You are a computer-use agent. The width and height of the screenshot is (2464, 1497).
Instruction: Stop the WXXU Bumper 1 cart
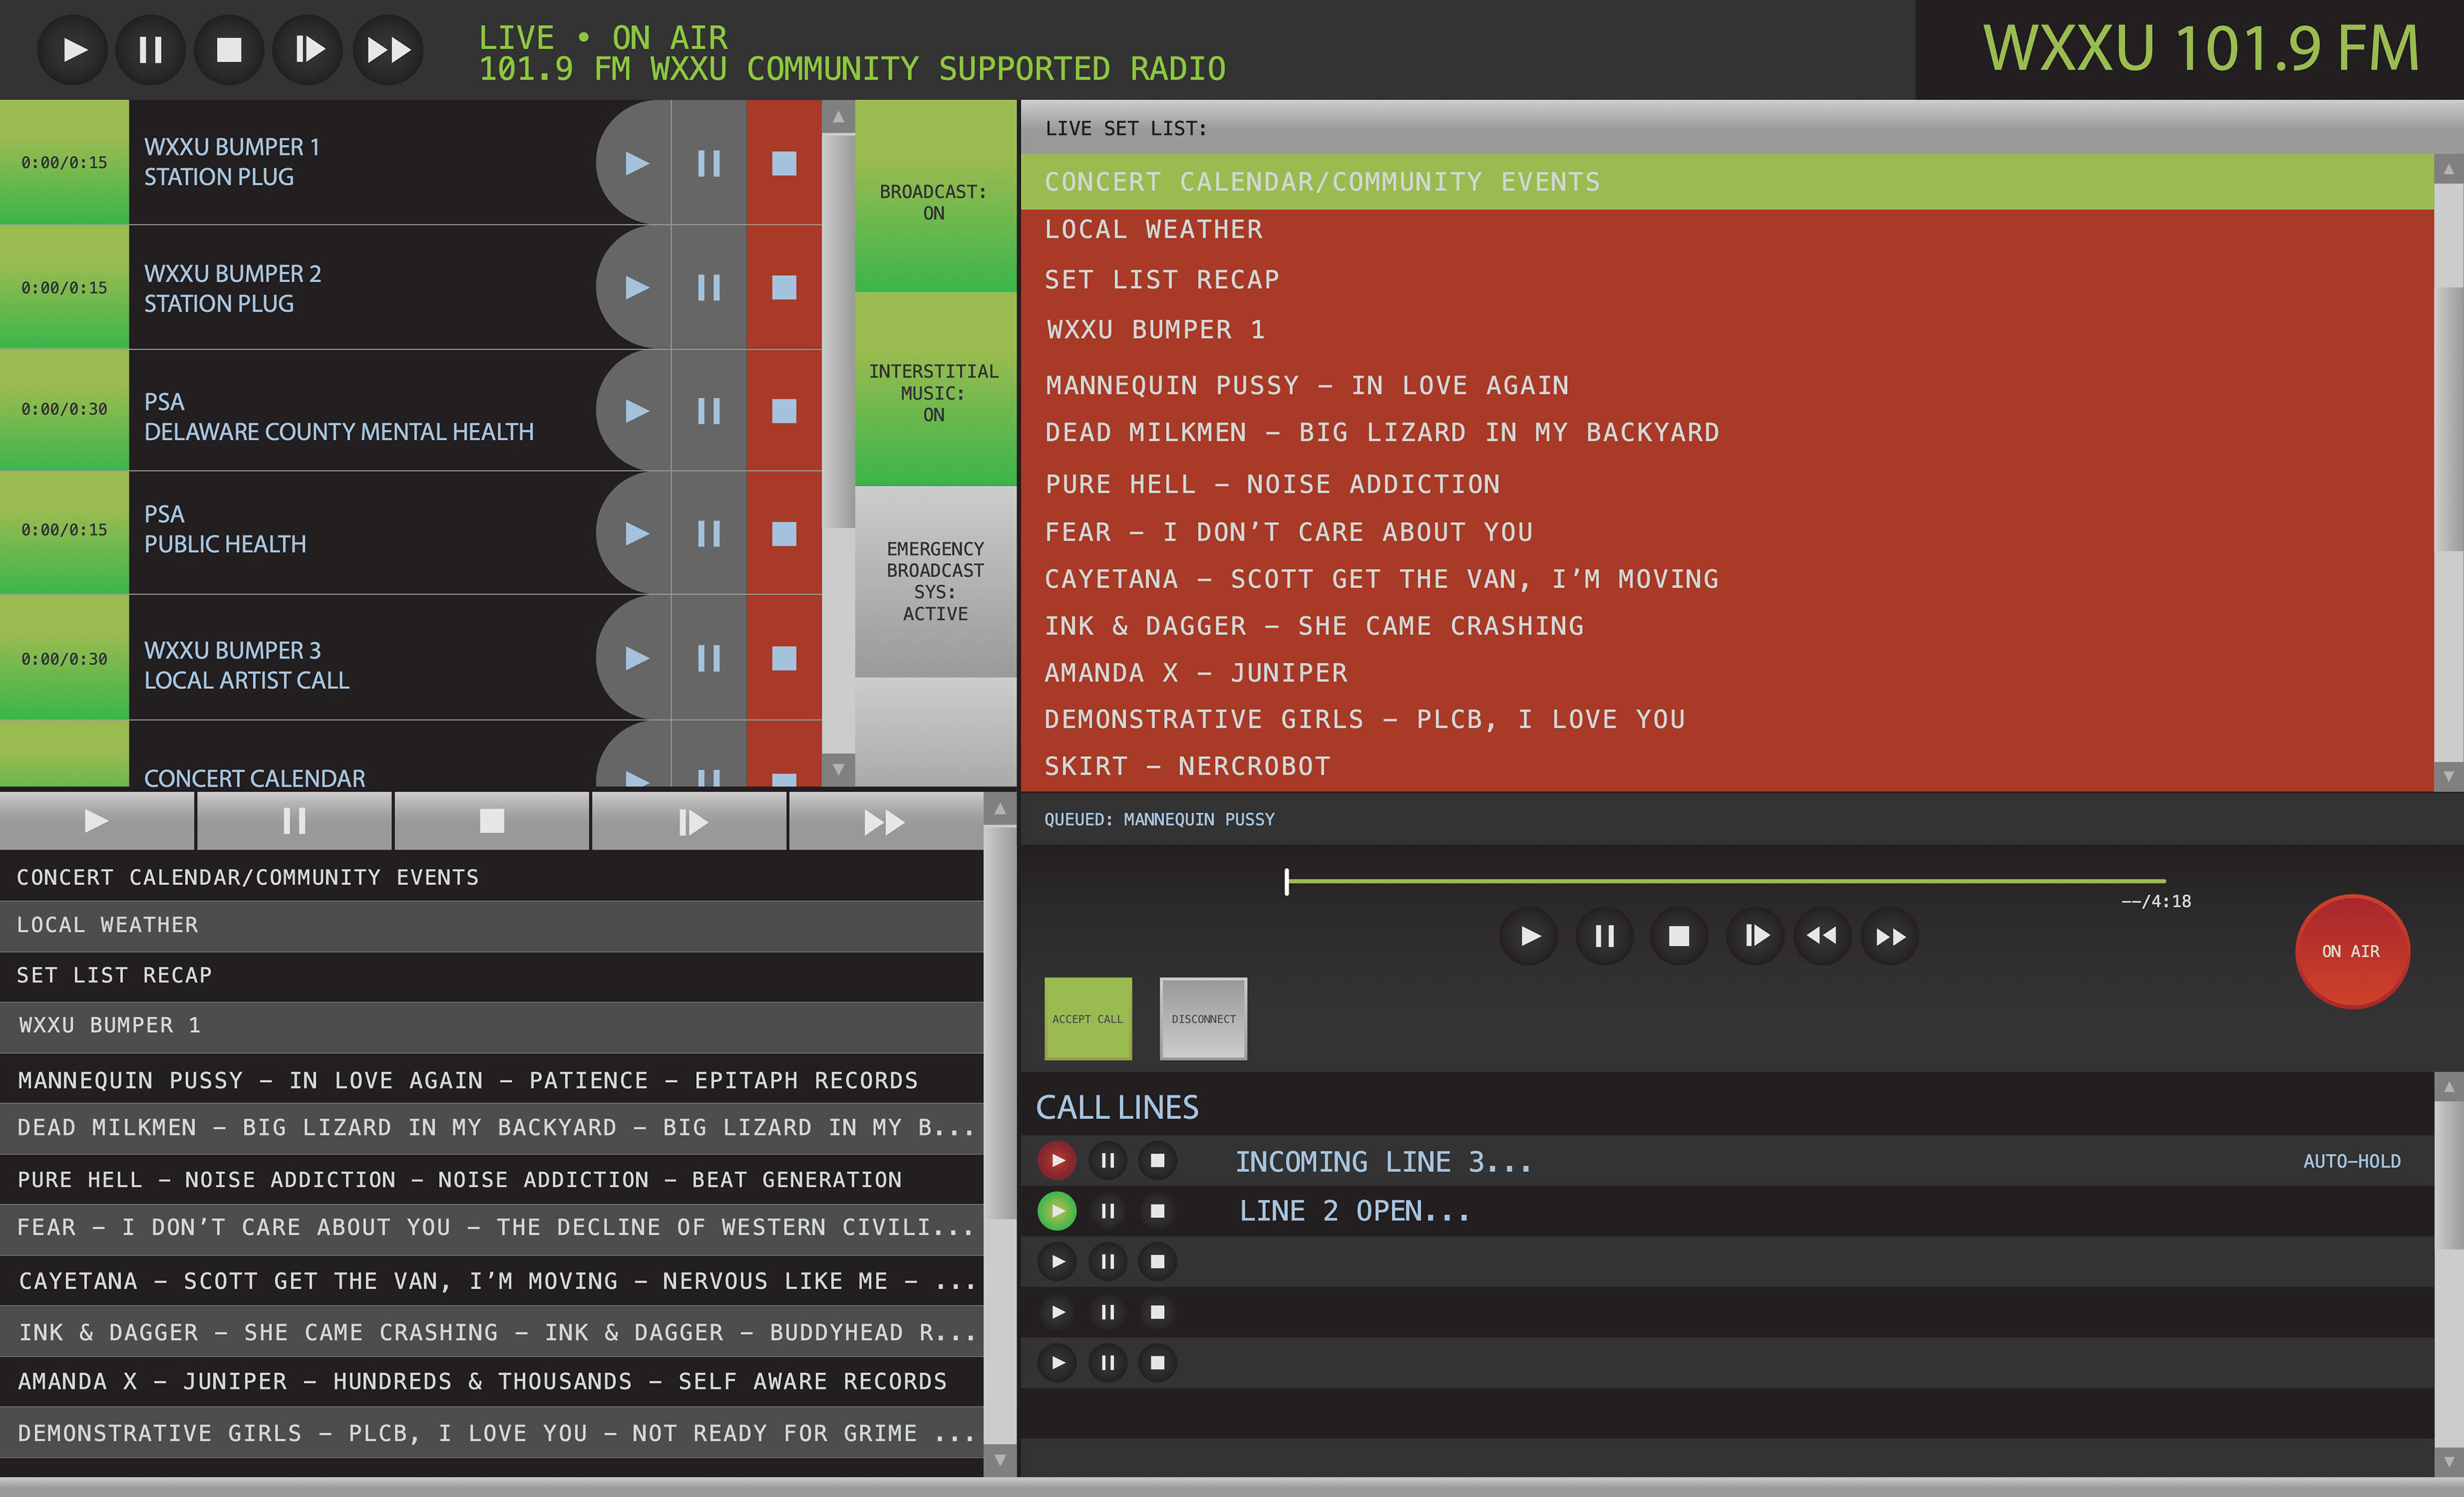pos(784,163)
